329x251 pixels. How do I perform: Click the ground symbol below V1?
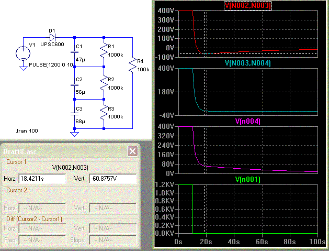(x=23, y=68)
